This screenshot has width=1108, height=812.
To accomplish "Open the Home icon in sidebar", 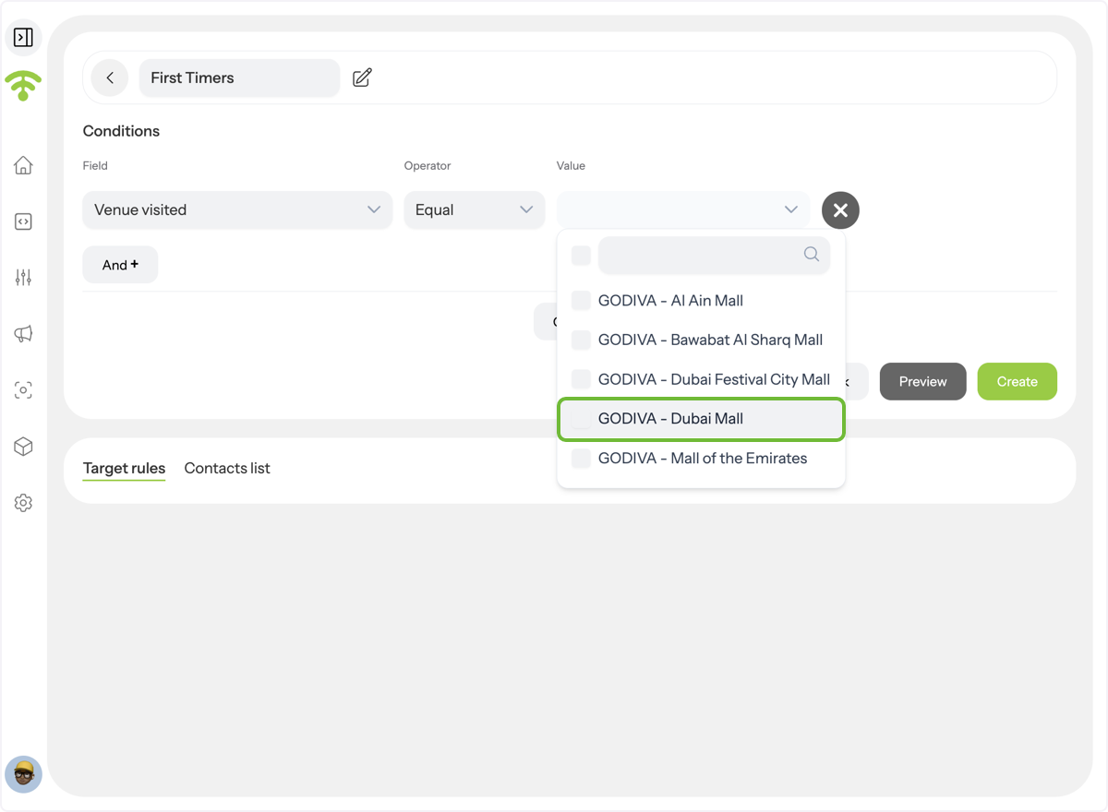I will pos(23,165).
